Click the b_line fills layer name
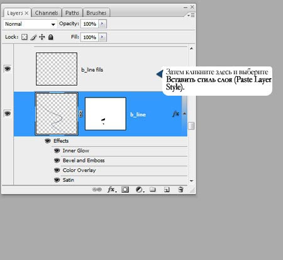The height and width of the screenshot is (260, 283). [92, 70]
